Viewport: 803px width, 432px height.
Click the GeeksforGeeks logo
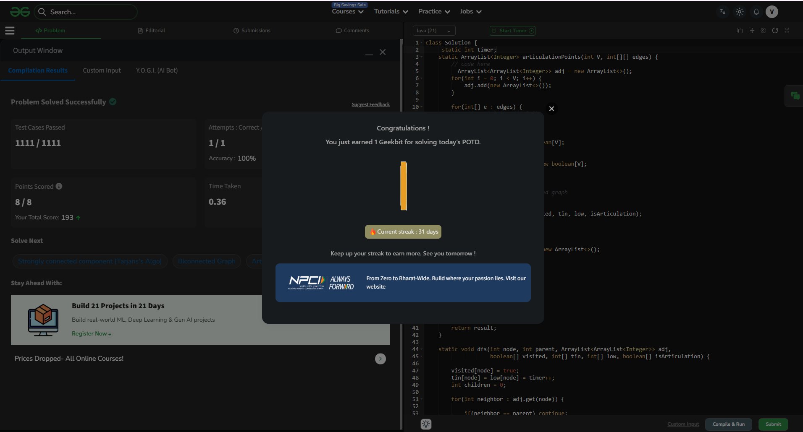point(20,12)
